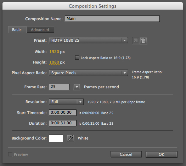Open the Resolution Full dropdown
Image resolution: width=186 pixels, height=166 pixels.
tap(66, 102)
